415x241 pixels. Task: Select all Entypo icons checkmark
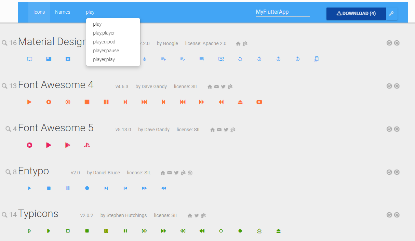point(389,172)
